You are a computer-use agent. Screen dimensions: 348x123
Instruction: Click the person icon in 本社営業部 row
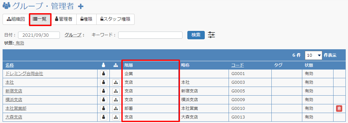click(x=103, y=108)
